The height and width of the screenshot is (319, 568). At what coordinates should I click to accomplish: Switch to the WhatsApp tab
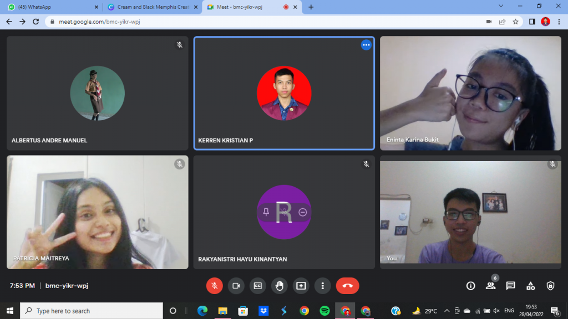click(50, 7)
